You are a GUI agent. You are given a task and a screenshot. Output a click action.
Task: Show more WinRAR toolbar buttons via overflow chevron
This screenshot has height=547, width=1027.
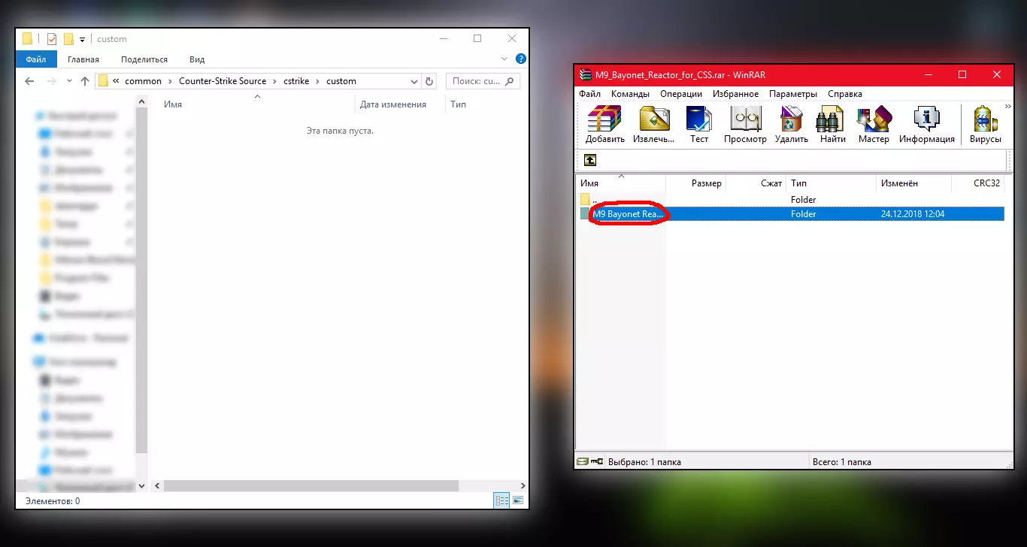pyautogui.click(x=1008, y=107)
